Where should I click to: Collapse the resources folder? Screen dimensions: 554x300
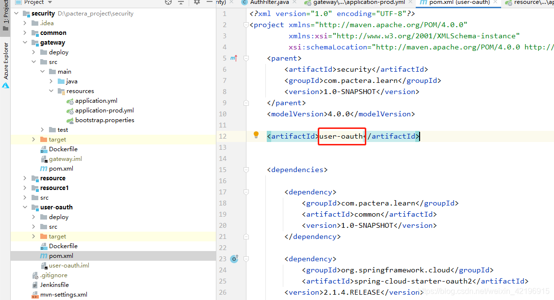[x=51, y=91]
